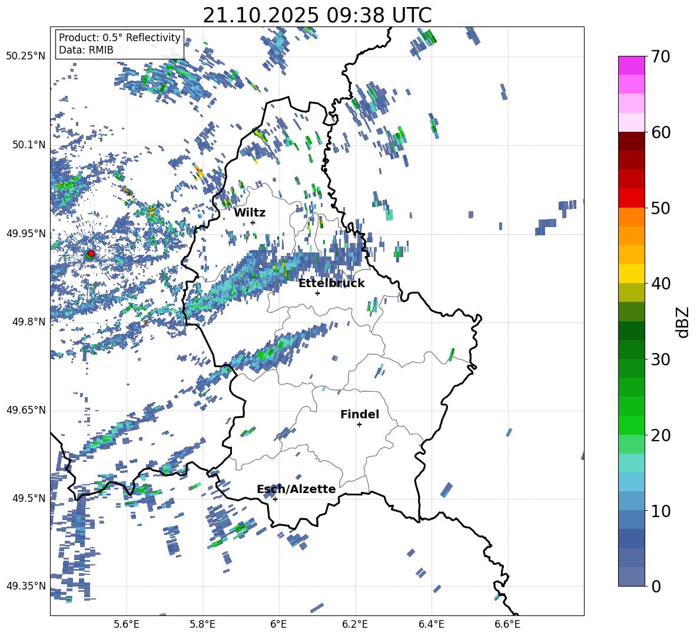Click the Findel station cross marker
Viewport: 697px width, 636px height.
tap(359, 425)
